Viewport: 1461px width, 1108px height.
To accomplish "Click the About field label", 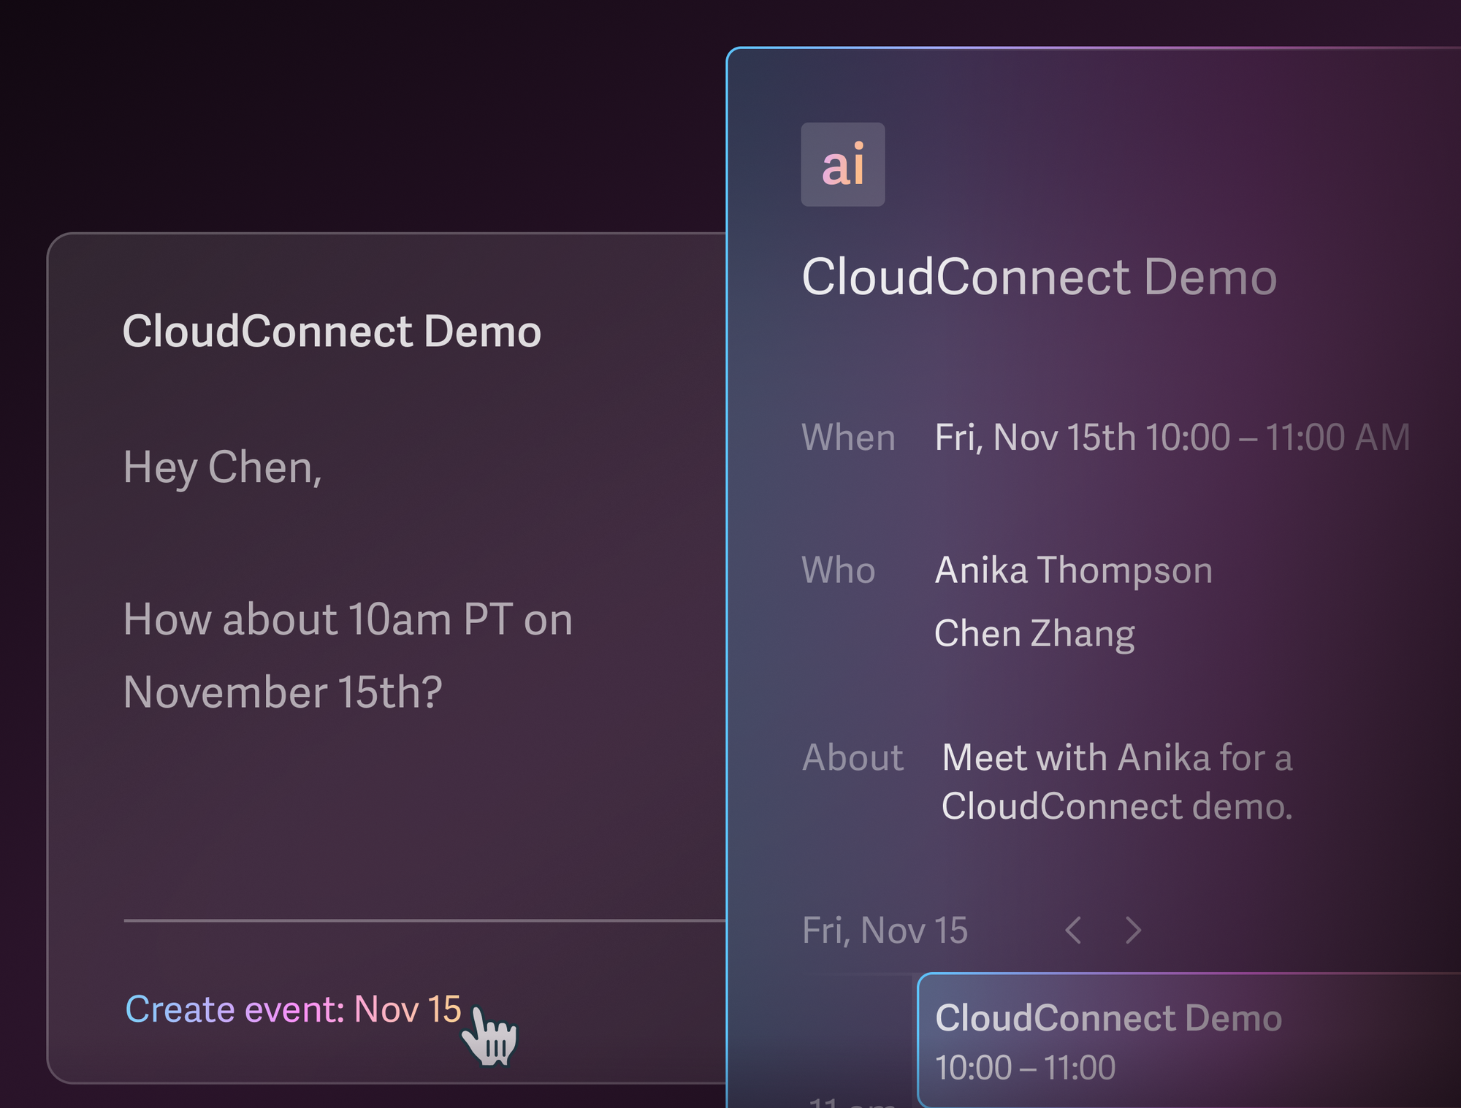I will 852,758.
